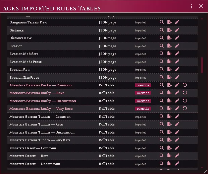
Task: Select 'Monsters Desert — Common' name
Action: click(x=33, y=148)
